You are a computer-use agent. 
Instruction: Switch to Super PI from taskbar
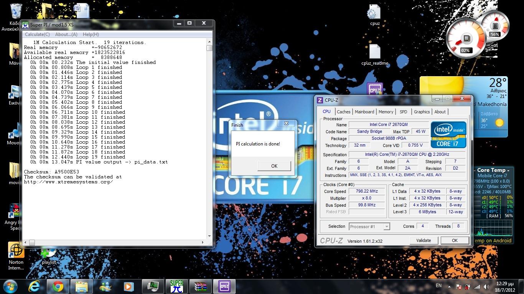(x=177, y=286)
